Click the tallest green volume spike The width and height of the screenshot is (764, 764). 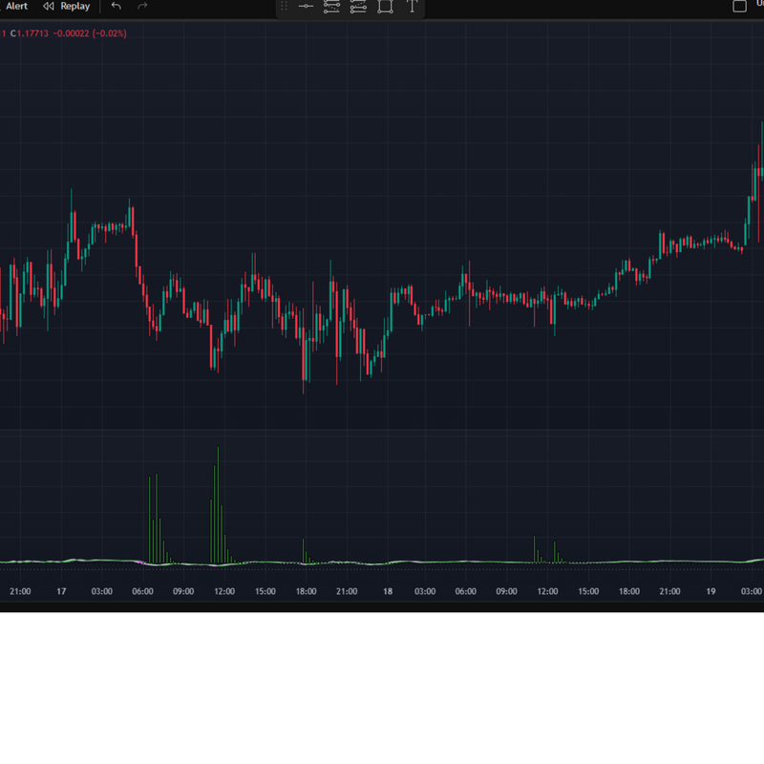click(218, 506)
